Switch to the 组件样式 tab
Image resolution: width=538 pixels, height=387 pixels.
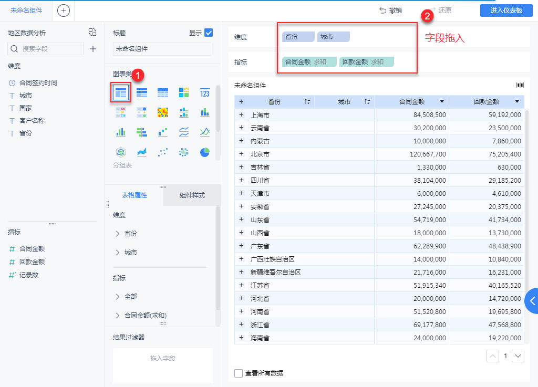click(x=192, y=195)
